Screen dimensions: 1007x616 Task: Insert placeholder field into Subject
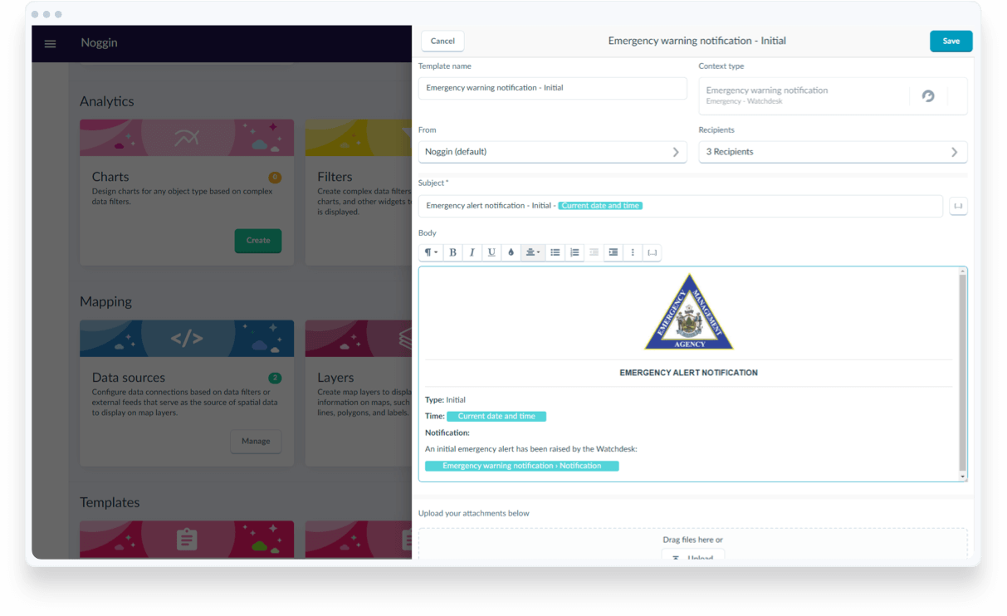coord(958,206)
